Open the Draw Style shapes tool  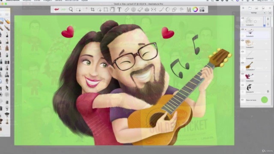[x=174, y=9]
